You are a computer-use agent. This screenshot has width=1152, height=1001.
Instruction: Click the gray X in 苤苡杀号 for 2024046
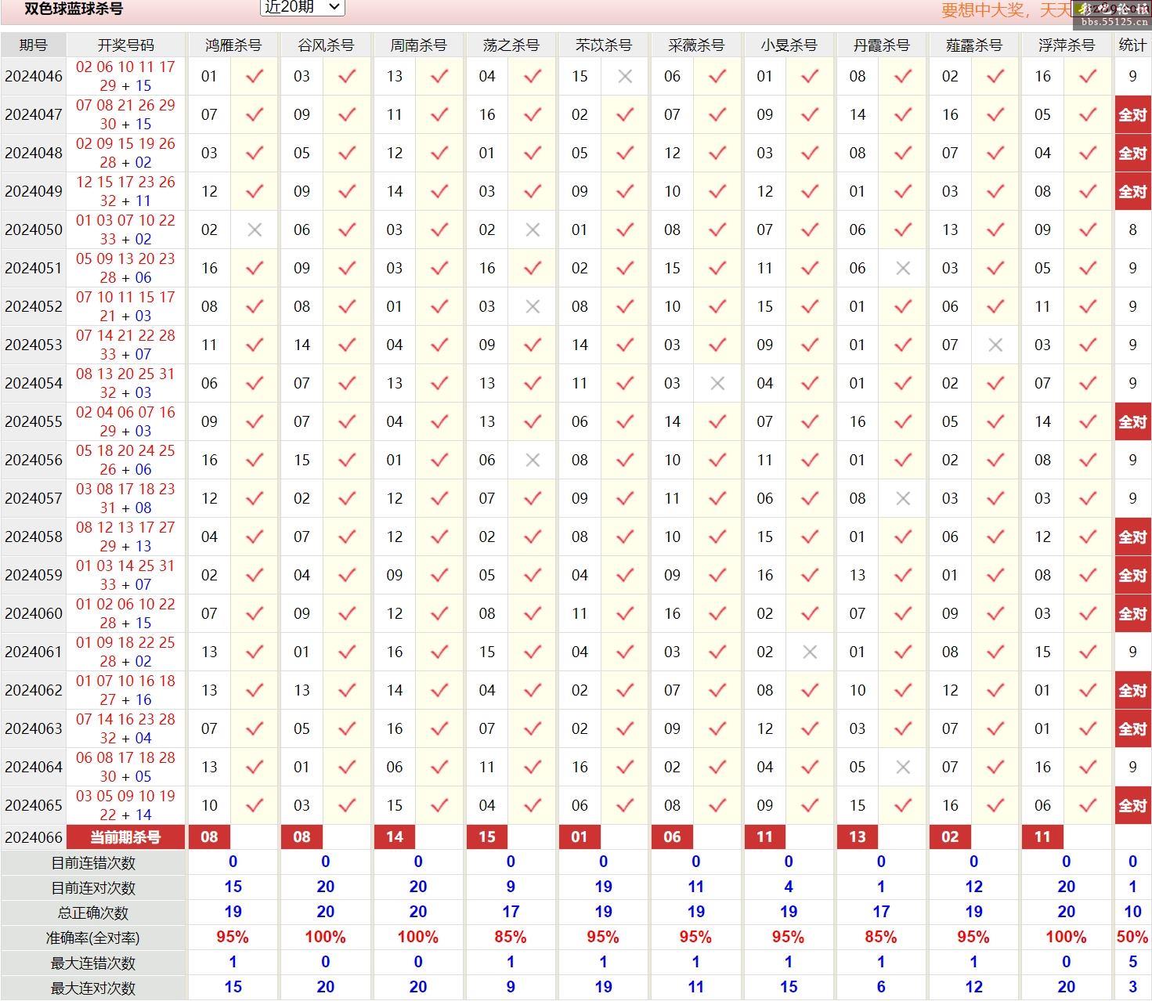pos(625,77)
